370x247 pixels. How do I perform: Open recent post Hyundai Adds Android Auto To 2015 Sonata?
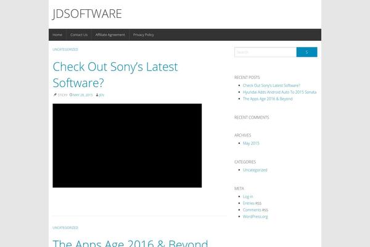pos(279,92)
